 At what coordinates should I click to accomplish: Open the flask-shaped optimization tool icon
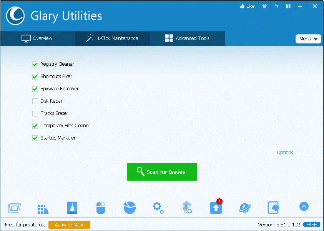72,208
